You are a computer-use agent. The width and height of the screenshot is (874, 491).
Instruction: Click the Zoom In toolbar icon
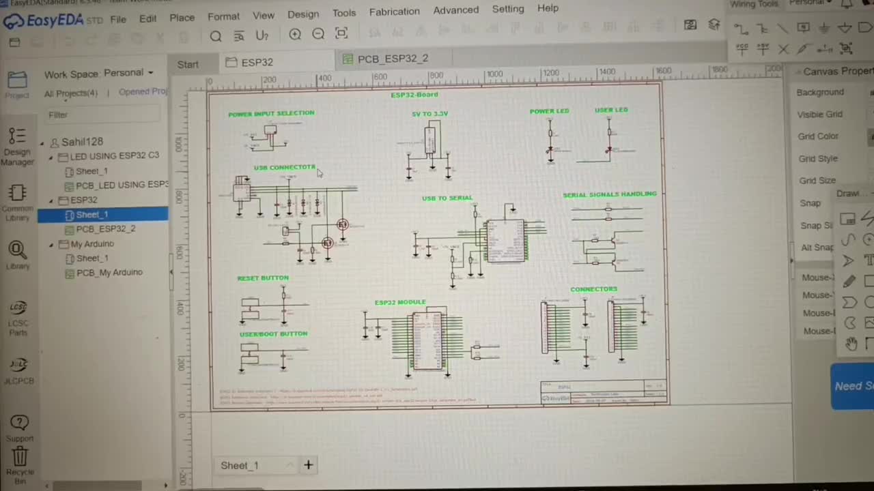click(295, 34)
